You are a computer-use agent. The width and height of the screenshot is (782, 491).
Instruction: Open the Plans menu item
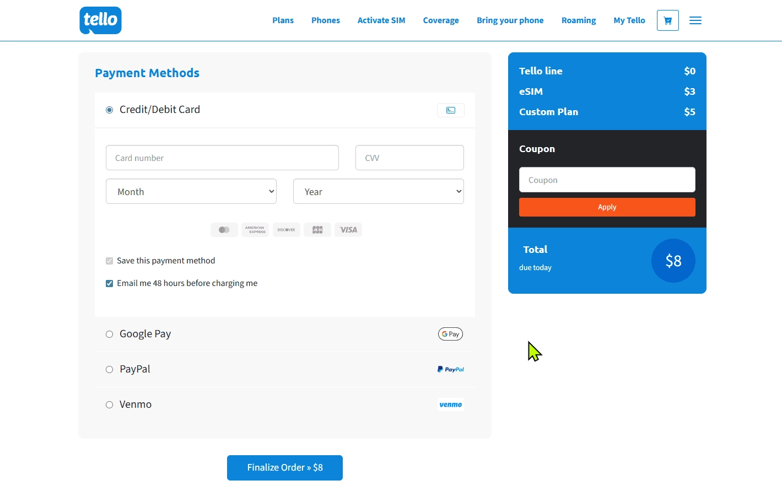tap(283, 20)
